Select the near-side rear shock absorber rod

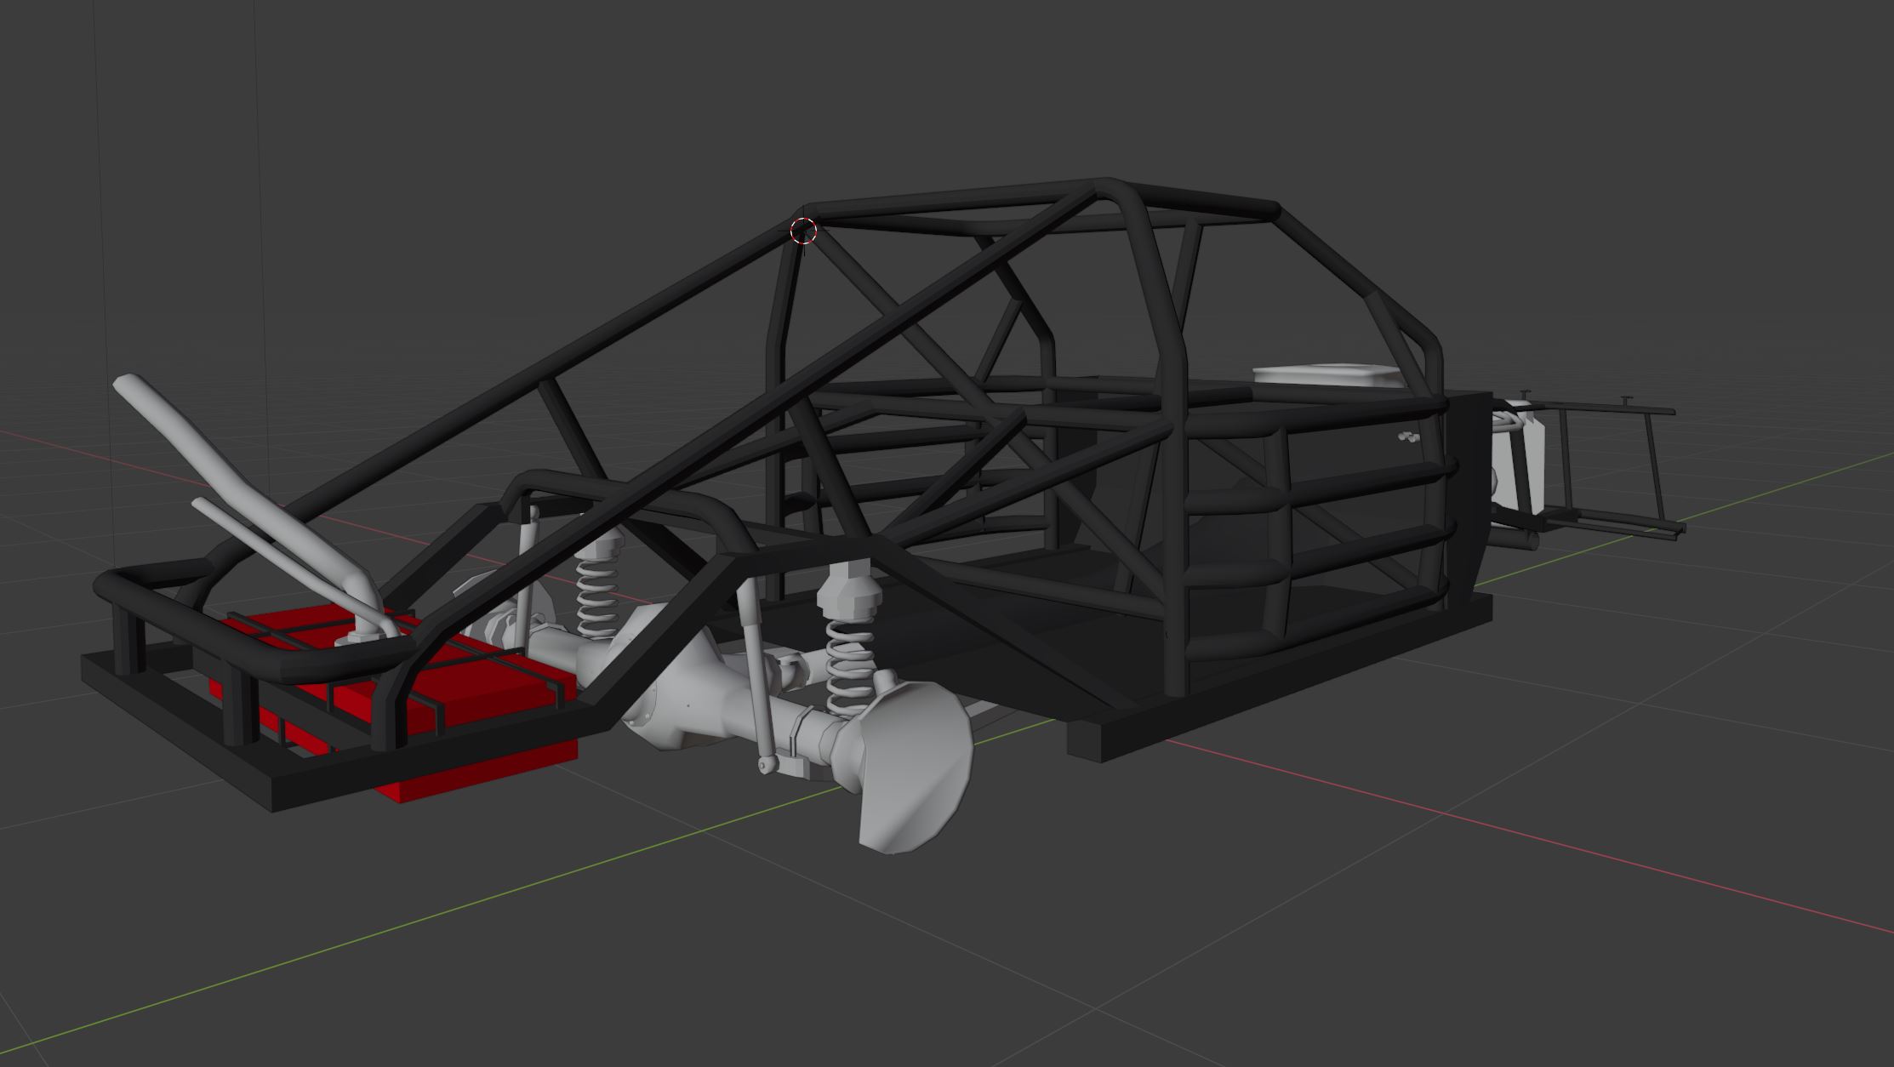pyautogui.click(x=756, y=676)
